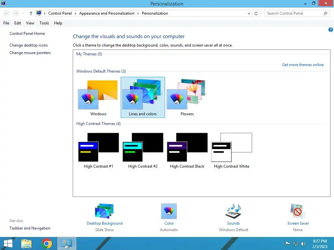The width and height of the screenshot is (334, 250).
Task: Open the Windows Start button
Action: 8,243
